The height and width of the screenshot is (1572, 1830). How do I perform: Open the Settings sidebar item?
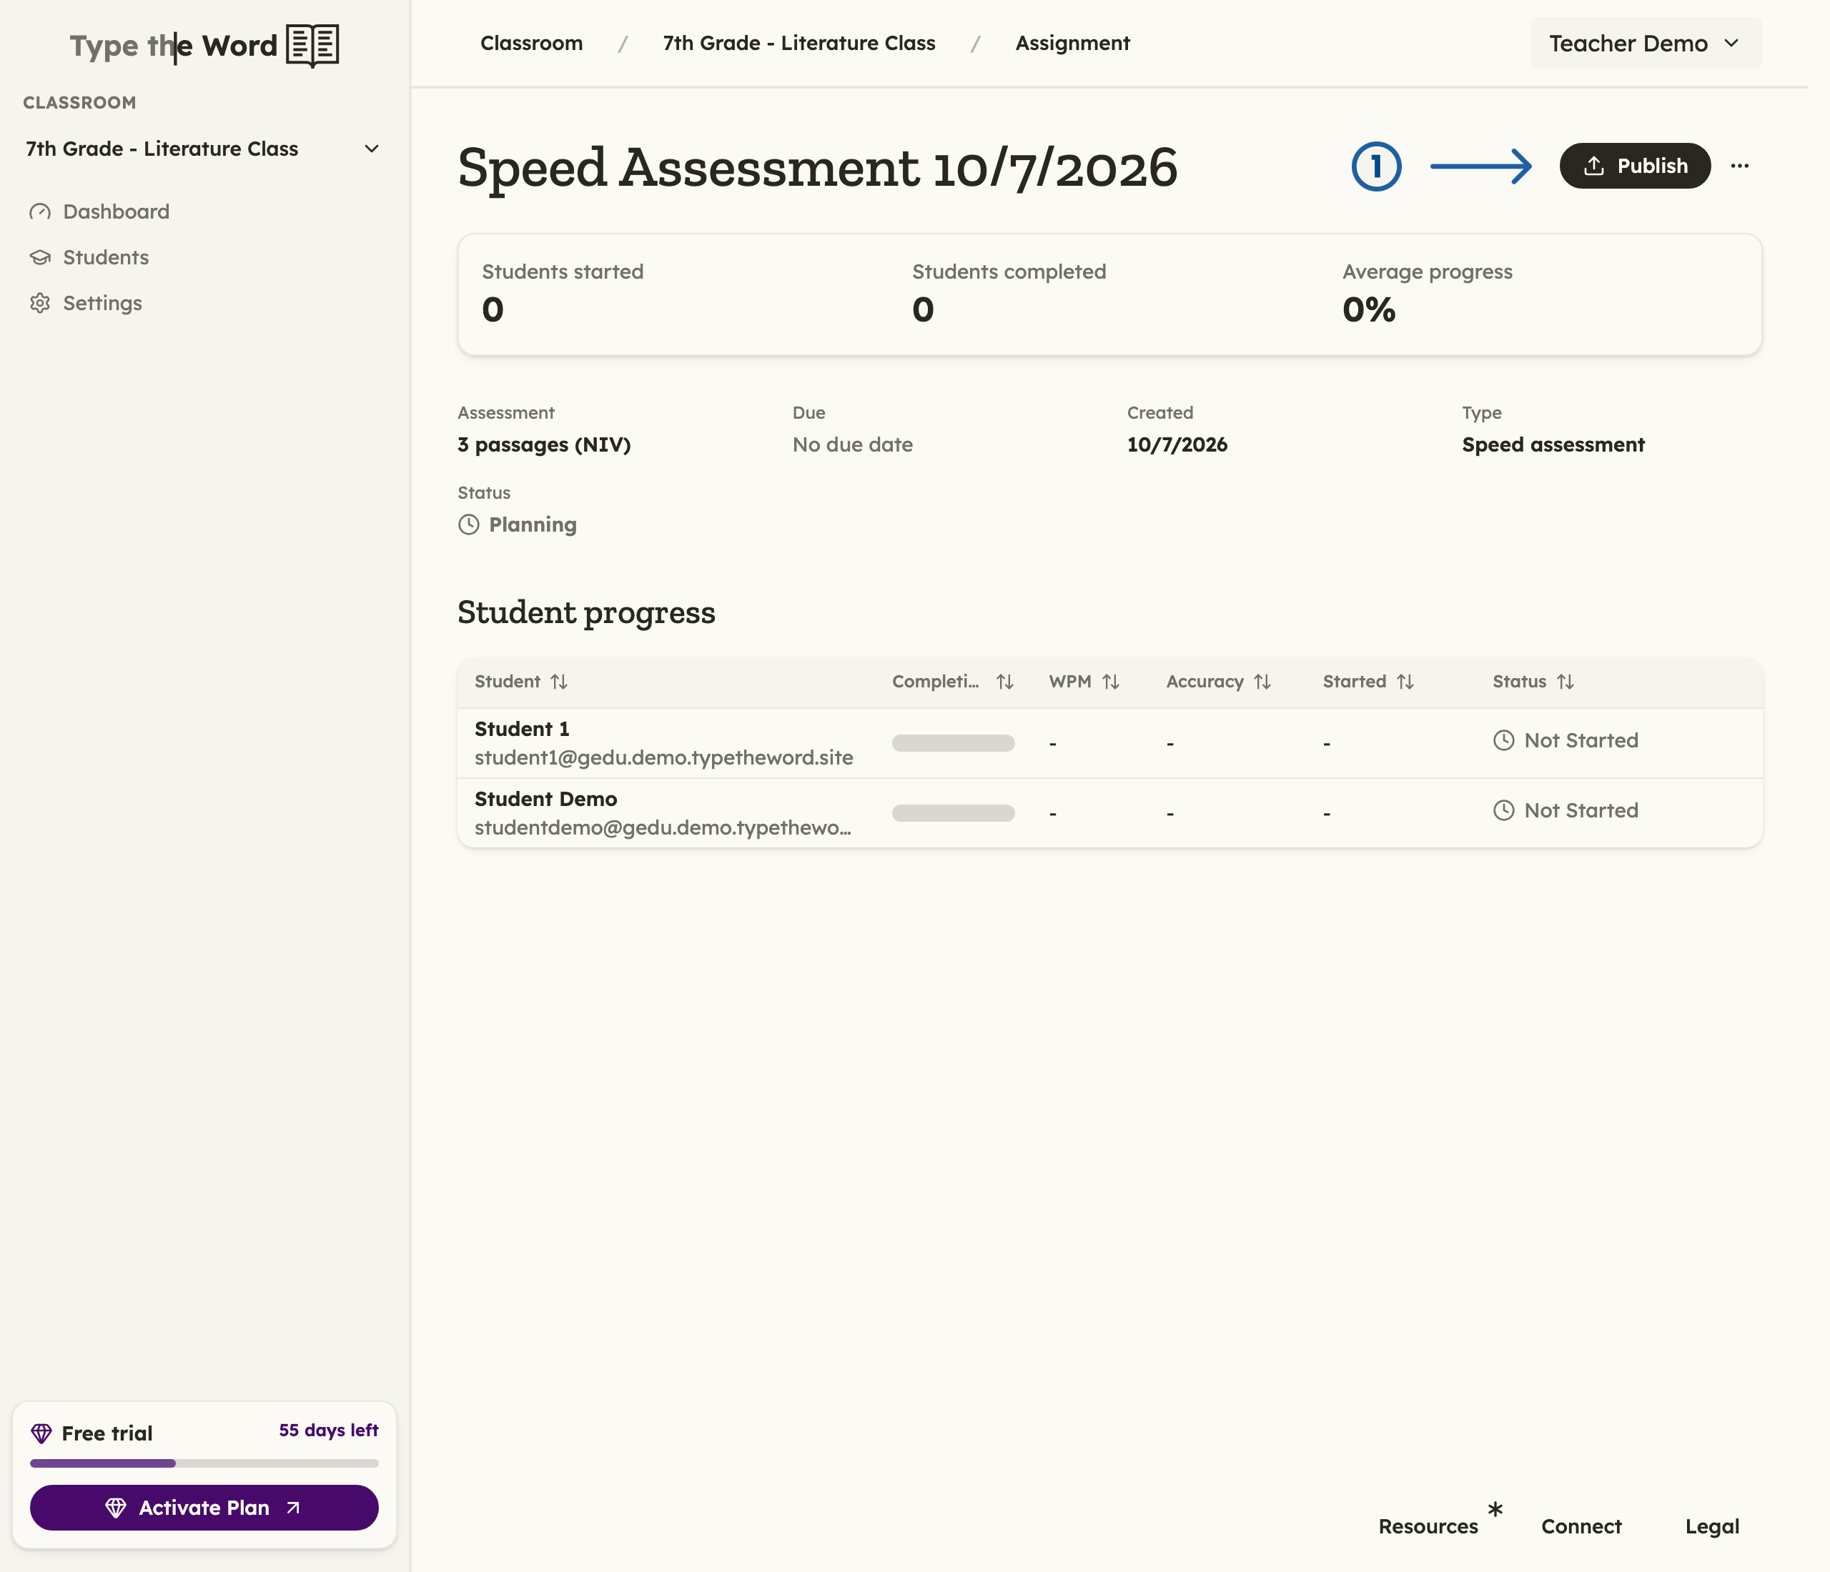click(x=102, y=304)
